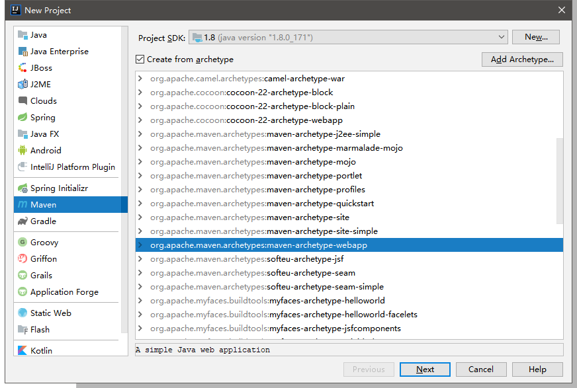This screenshot has height=388, width=577.
Task: Click the disabled Previous button
Action: 369,369
